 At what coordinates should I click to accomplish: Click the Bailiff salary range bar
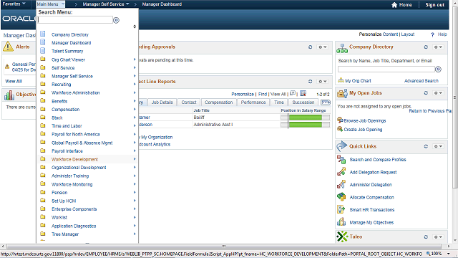[305, 118]
